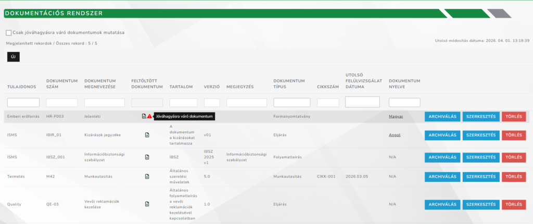The width and height of the screenshot is (533, 224).
Task: Click the Dokumentum nyelve filter field
Action: (x=404, y=103)
